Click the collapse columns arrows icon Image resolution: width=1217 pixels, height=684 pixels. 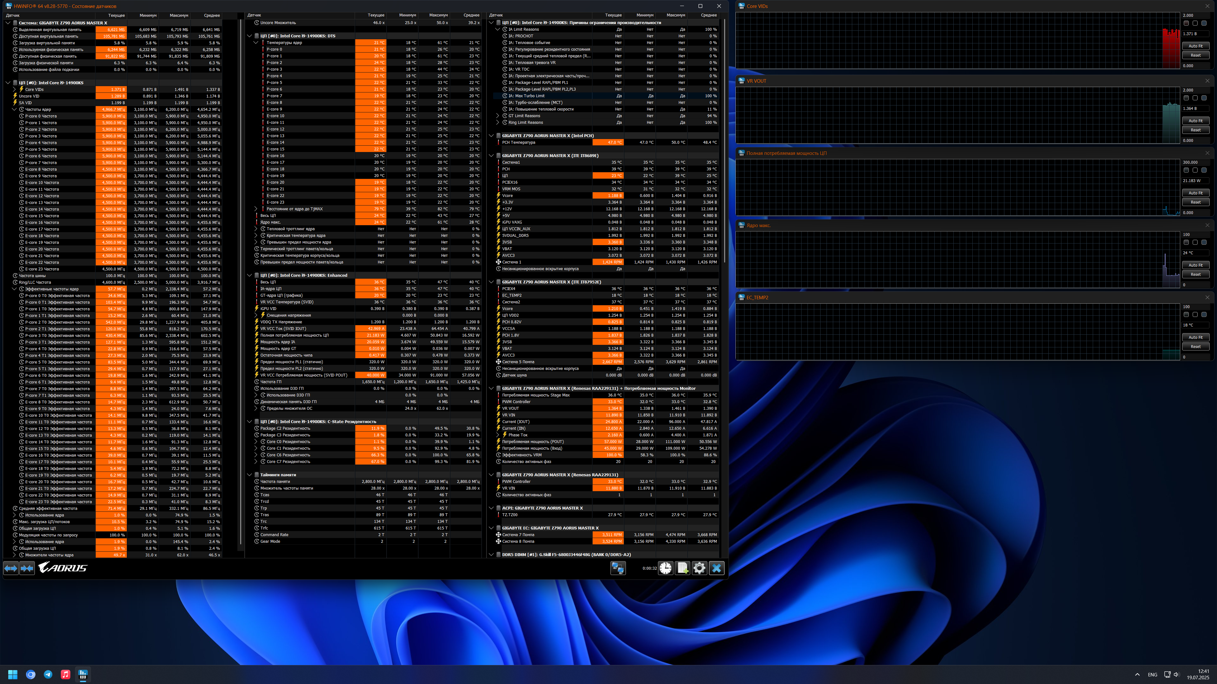pyautogui.click(x=27, y=568)
